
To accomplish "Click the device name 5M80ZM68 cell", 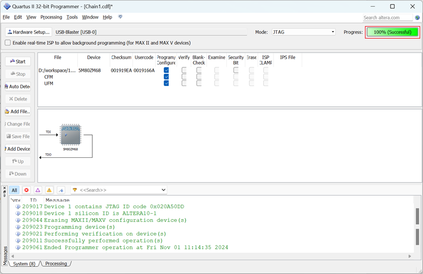I will [90, 71].
